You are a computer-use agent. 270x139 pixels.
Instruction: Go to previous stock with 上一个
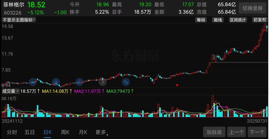pyautogui.click(x=236, y=132)
